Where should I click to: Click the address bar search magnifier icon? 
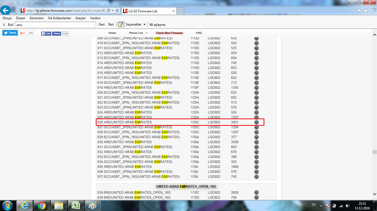108,11
